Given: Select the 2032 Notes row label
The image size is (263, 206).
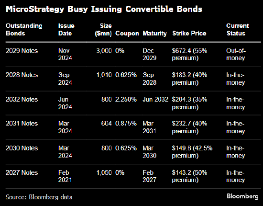Looking at the screenshot, I should tap(22, 99).
